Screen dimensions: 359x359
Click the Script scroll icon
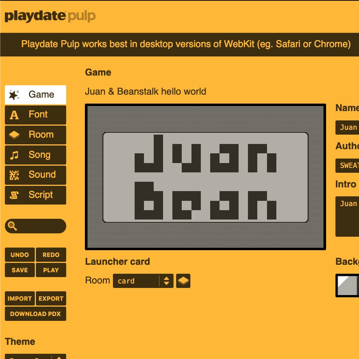pyautogui.click(x=14, y=195)
